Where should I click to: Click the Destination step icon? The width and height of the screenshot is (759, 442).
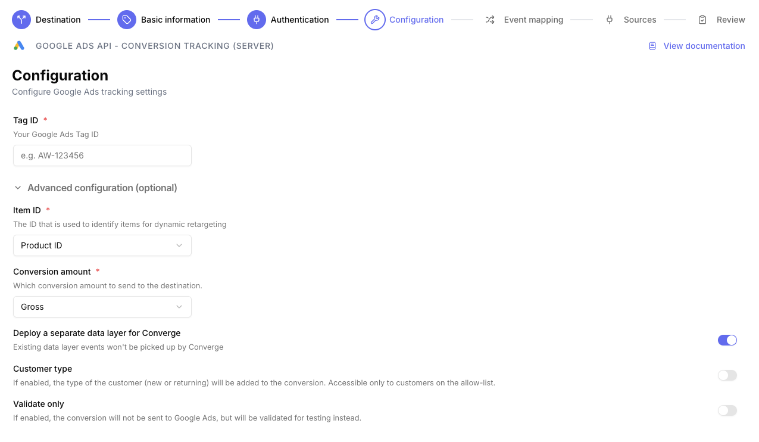click(21, 19)
